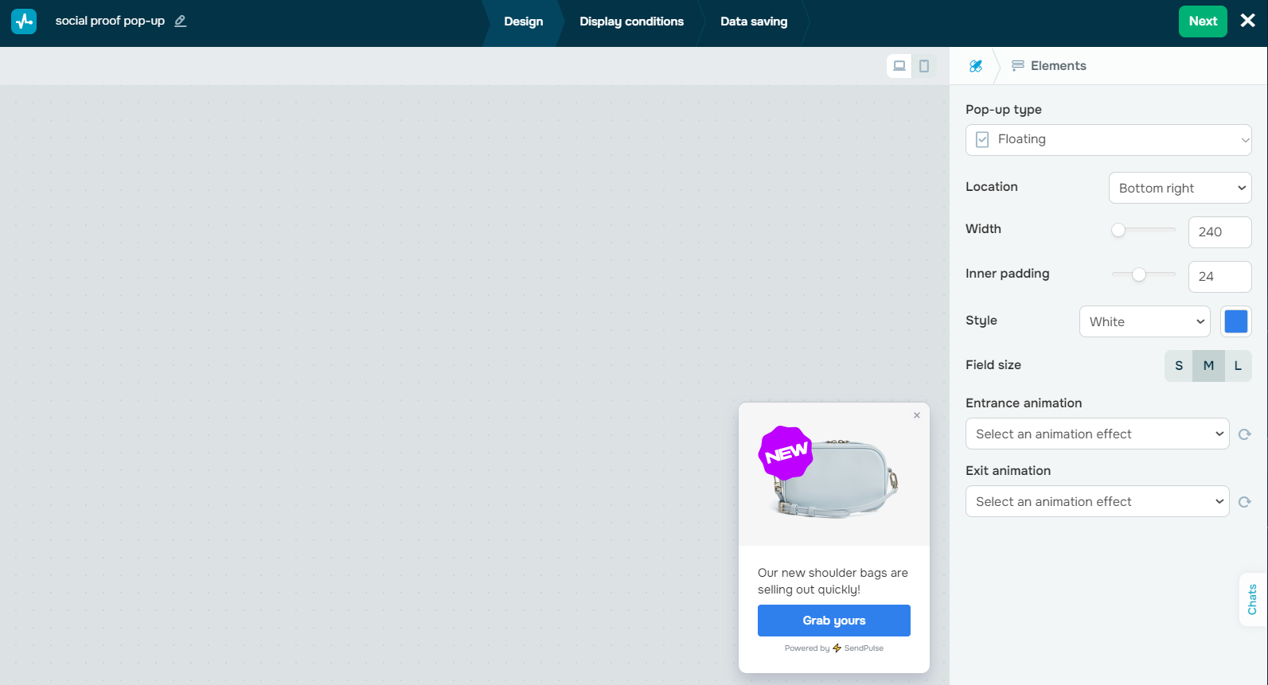Open the Style dropdown
The image size is (1268, 685).
[1145, 322]
